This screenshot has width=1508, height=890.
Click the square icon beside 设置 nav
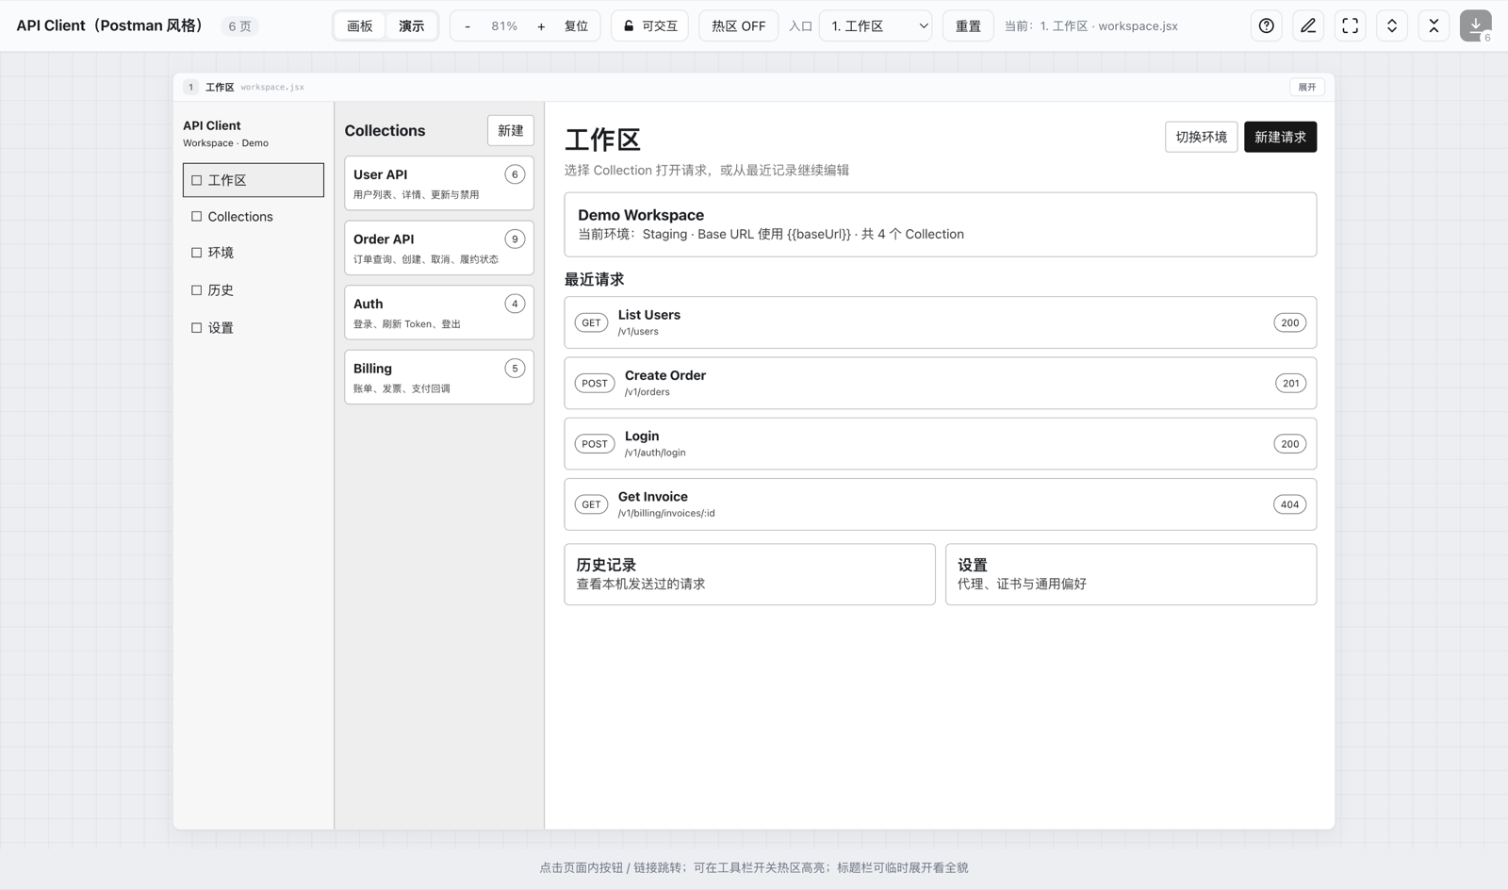coord(196,328)
